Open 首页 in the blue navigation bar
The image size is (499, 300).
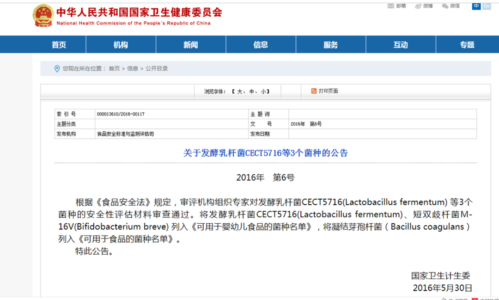tap(59, 44)
